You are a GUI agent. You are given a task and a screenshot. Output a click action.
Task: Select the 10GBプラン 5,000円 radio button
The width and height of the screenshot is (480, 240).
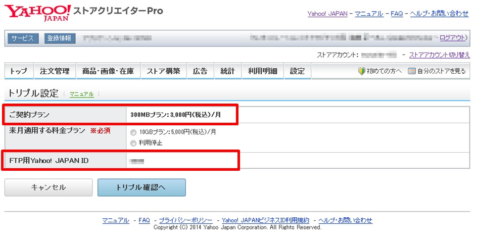[133, 132]
